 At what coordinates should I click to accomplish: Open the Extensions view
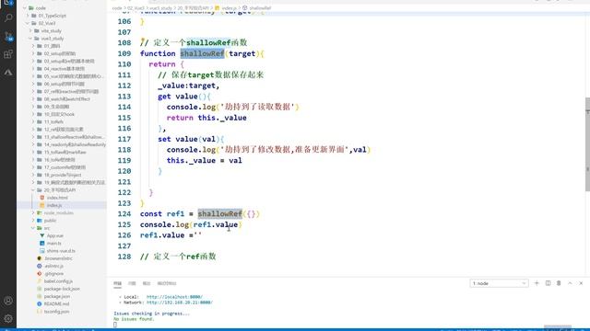pos(8,54)
